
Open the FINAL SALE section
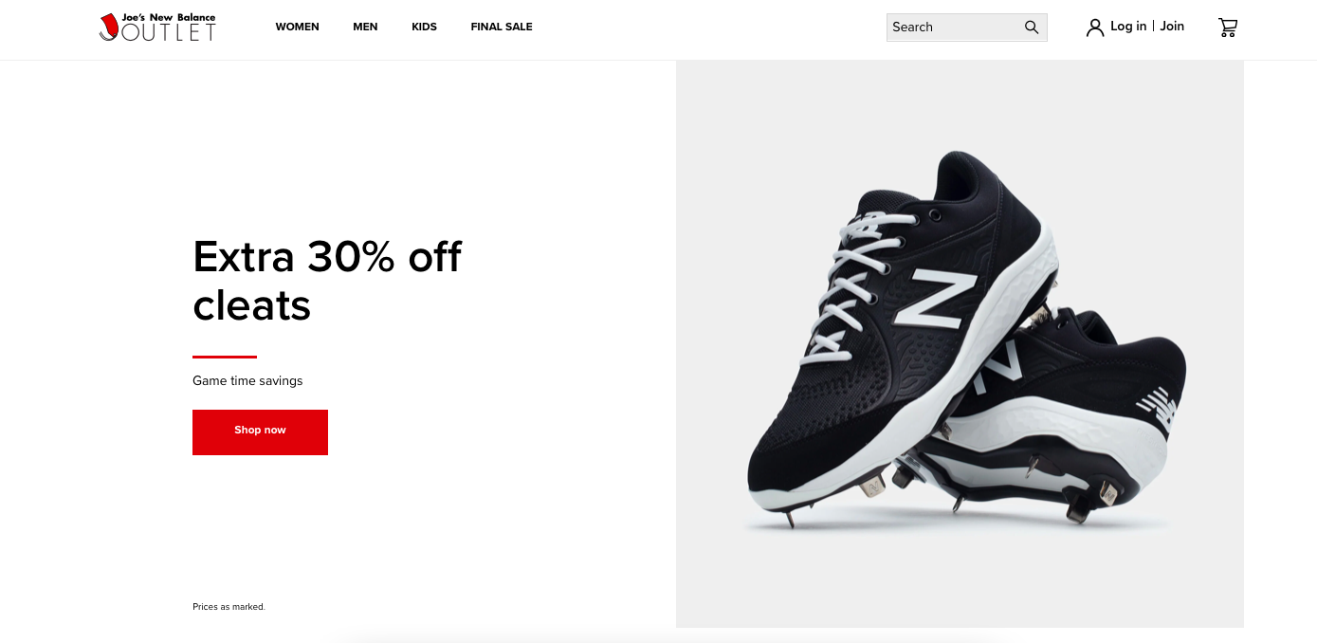[x=501, y=27]
